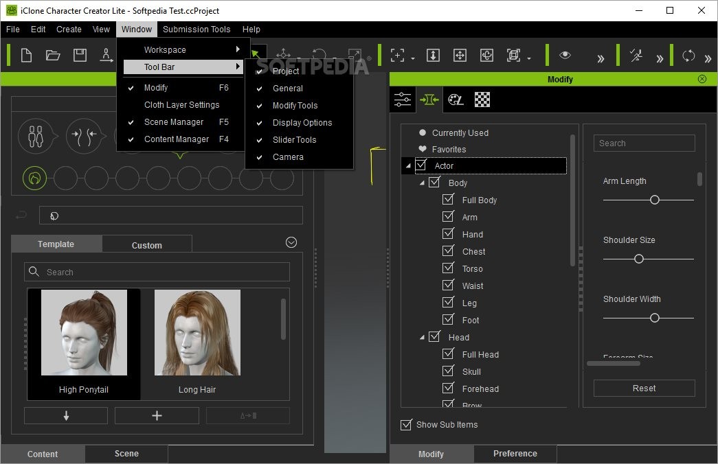Click the Shoulder Width slider handle
The image size is (718, 464).
tap(654, 318)
